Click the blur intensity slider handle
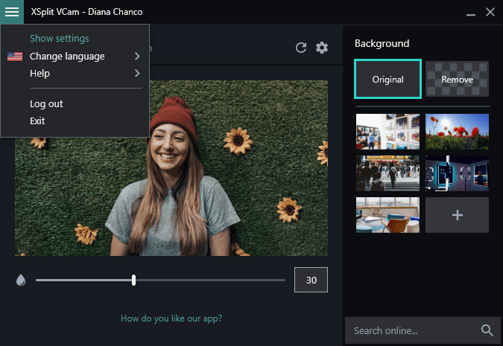This screenshot has height=346, width=503. click(x=133, y=281)
